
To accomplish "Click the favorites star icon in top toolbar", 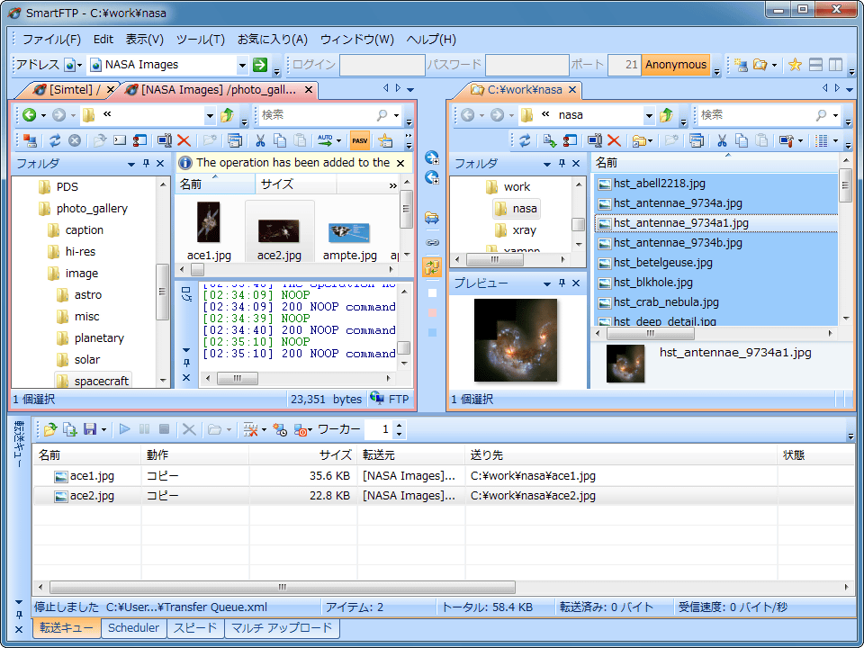I will click(x=795, y=65).
